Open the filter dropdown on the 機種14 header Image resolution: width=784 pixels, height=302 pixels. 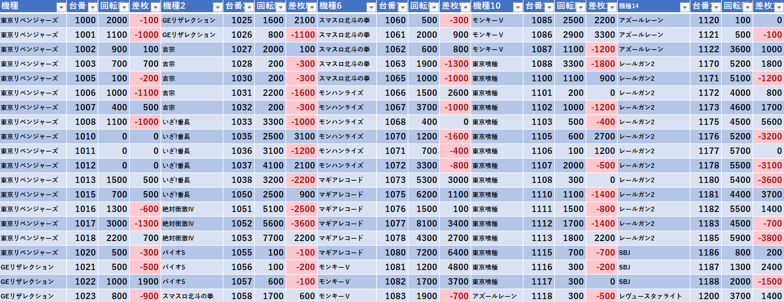point(685,7)
